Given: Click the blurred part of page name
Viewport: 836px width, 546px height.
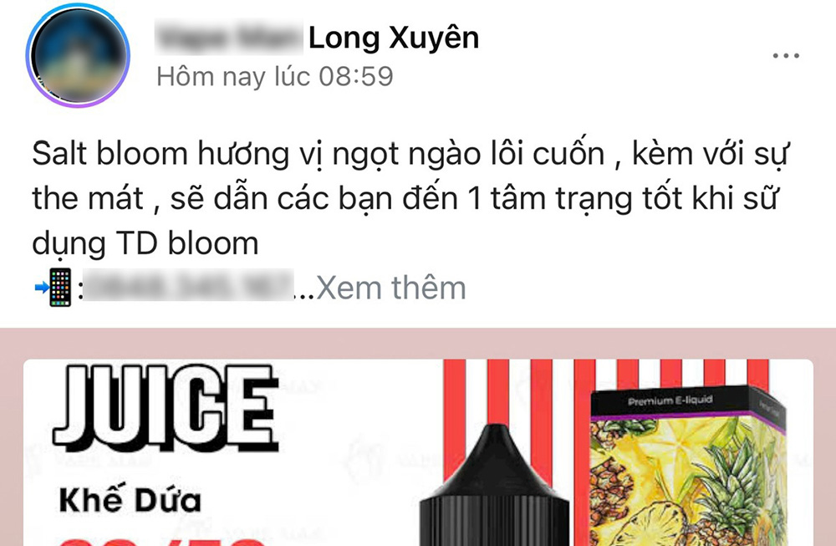Looking at the screenshot, I should pos(229,38).
